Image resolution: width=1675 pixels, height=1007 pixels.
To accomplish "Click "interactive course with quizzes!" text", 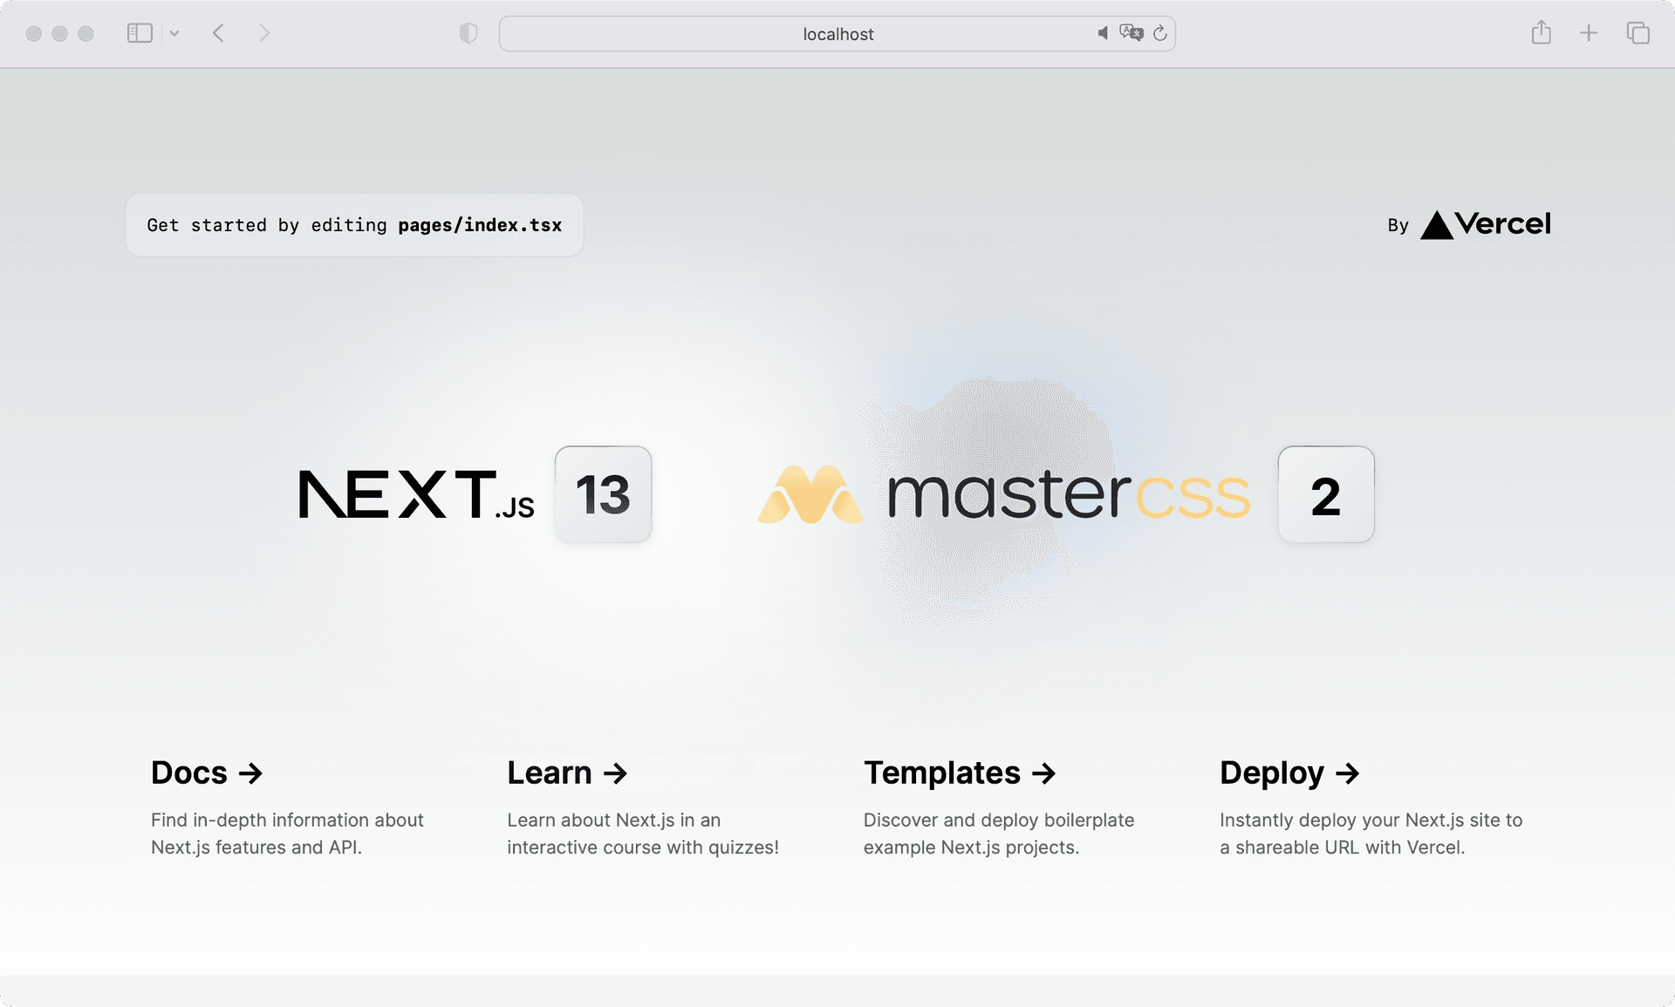I will point(643,847).
